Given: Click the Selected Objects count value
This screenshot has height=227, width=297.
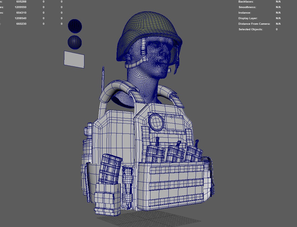Looking at the screenshot, I should pos(276,29).
